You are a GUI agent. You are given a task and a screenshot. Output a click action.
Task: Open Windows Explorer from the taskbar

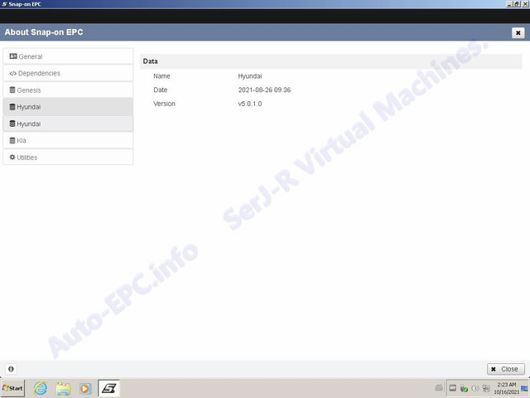[x=63, y=389]
